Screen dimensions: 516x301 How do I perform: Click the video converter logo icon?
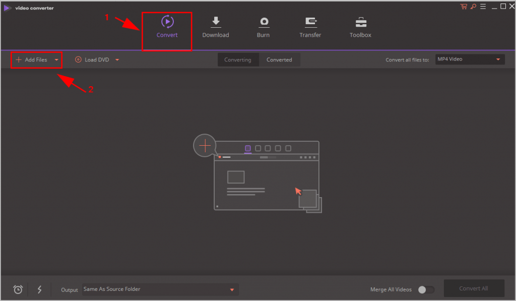click(7, 8)
